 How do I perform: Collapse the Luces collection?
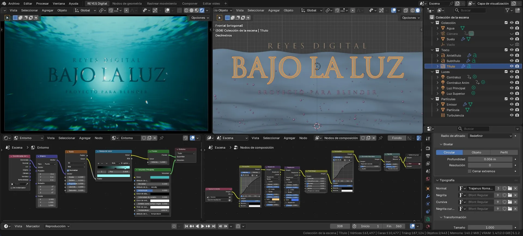pos(432,72)
